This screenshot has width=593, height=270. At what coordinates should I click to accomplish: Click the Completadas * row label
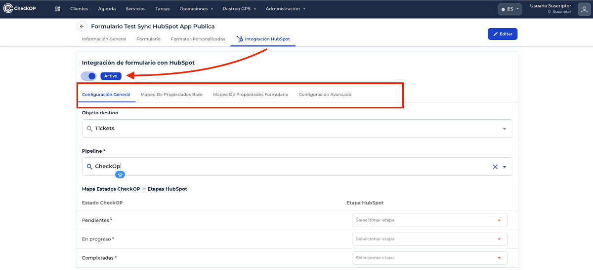(99, 258)
